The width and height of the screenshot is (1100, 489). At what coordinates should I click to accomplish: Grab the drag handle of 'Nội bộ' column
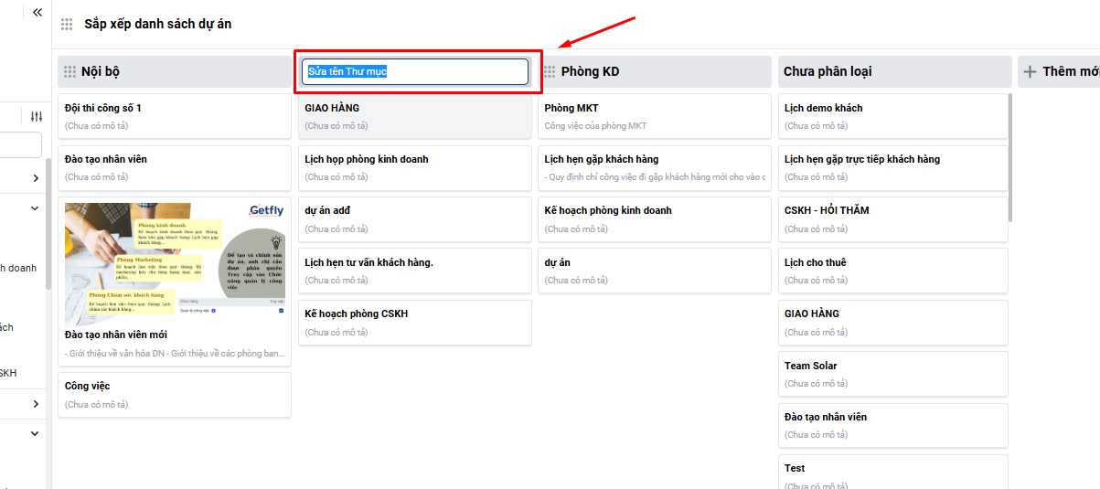coord(69,72)
